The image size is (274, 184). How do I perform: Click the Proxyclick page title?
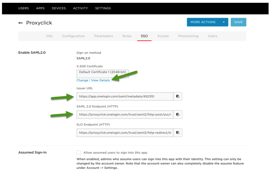tap(39, 23)
